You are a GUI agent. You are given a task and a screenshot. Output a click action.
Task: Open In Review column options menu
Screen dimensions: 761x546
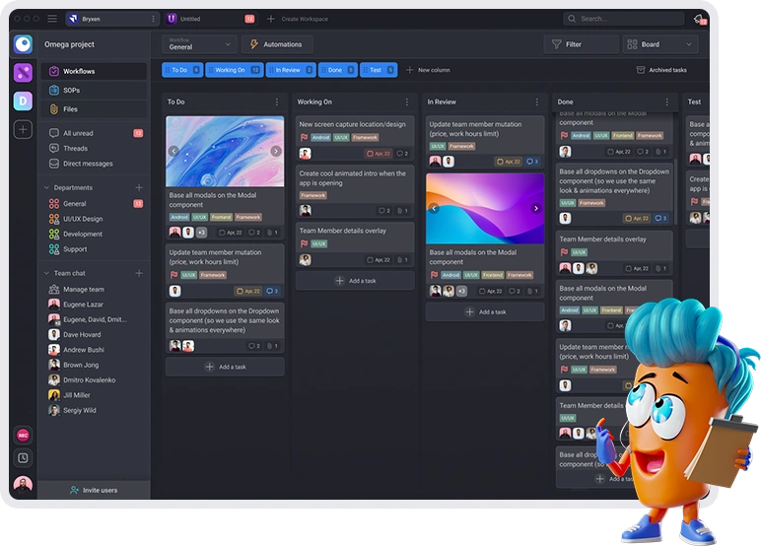point(537,102)
